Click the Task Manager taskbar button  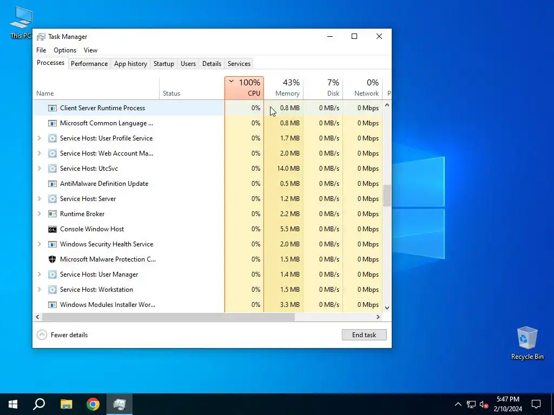[120, 404]
